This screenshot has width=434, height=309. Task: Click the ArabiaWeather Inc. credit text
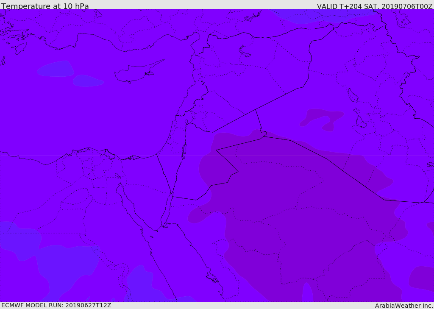404,306
